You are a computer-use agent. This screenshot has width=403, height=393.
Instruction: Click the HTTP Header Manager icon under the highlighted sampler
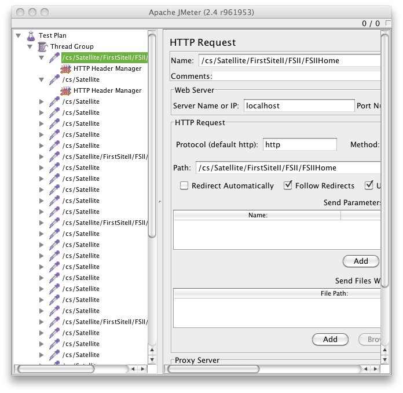click(65, 69)
